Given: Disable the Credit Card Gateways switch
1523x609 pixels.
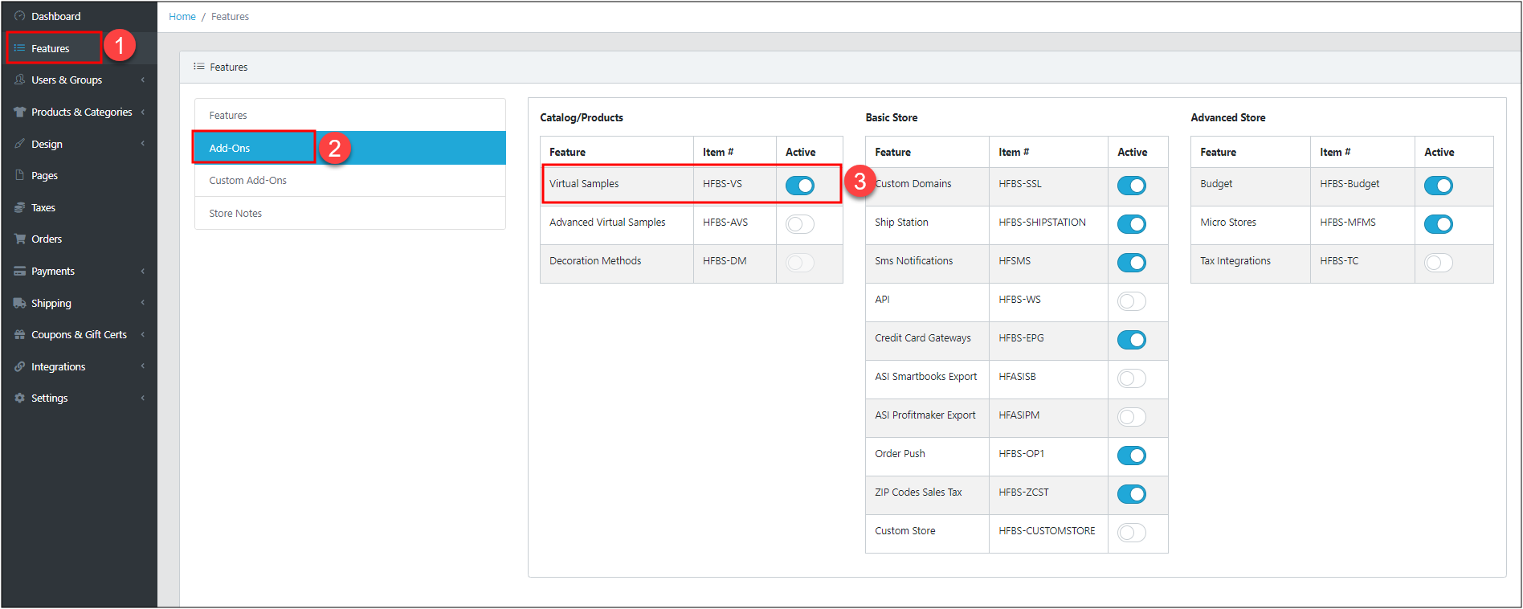Looking at the screenshot, I should (1132, 340).
